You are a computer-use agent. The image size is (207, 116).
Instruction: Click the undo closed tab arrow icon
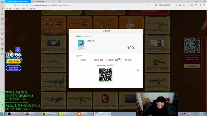click(x=196, y=5)
